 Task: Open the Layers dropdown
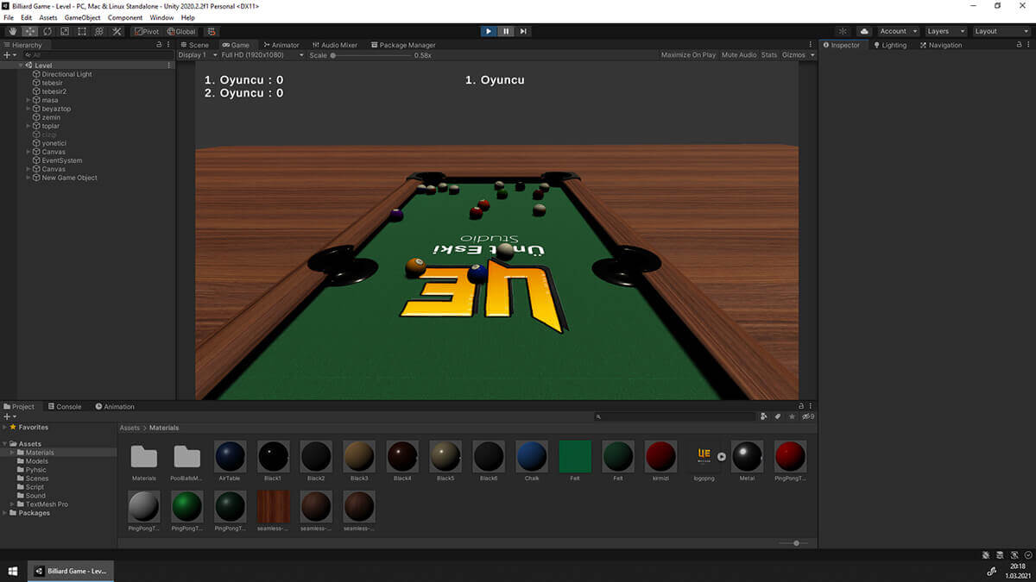(944, 31)
